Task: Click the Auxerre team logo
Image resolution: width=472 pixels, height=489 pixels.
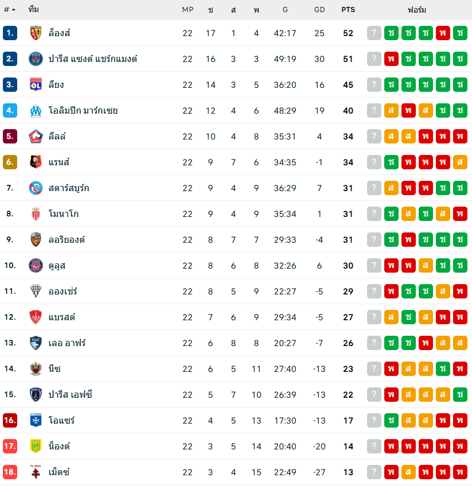Action: tap(36, 420)
